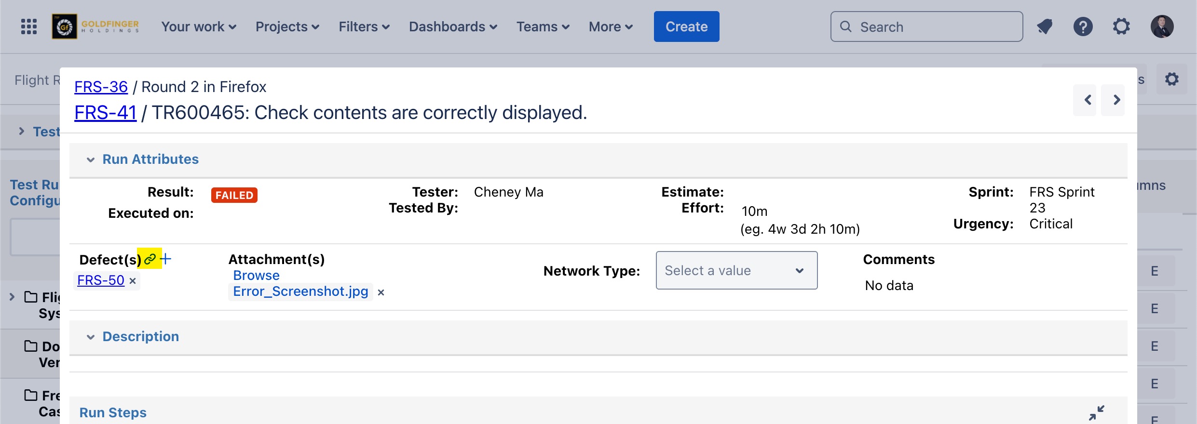1197x424 pixels.
Task: Open the app switcher grid icon
Action: [x=29, y=26]
